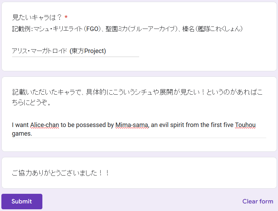Click the misspelled word "Alice-chan"

click(x=44, y=125)
